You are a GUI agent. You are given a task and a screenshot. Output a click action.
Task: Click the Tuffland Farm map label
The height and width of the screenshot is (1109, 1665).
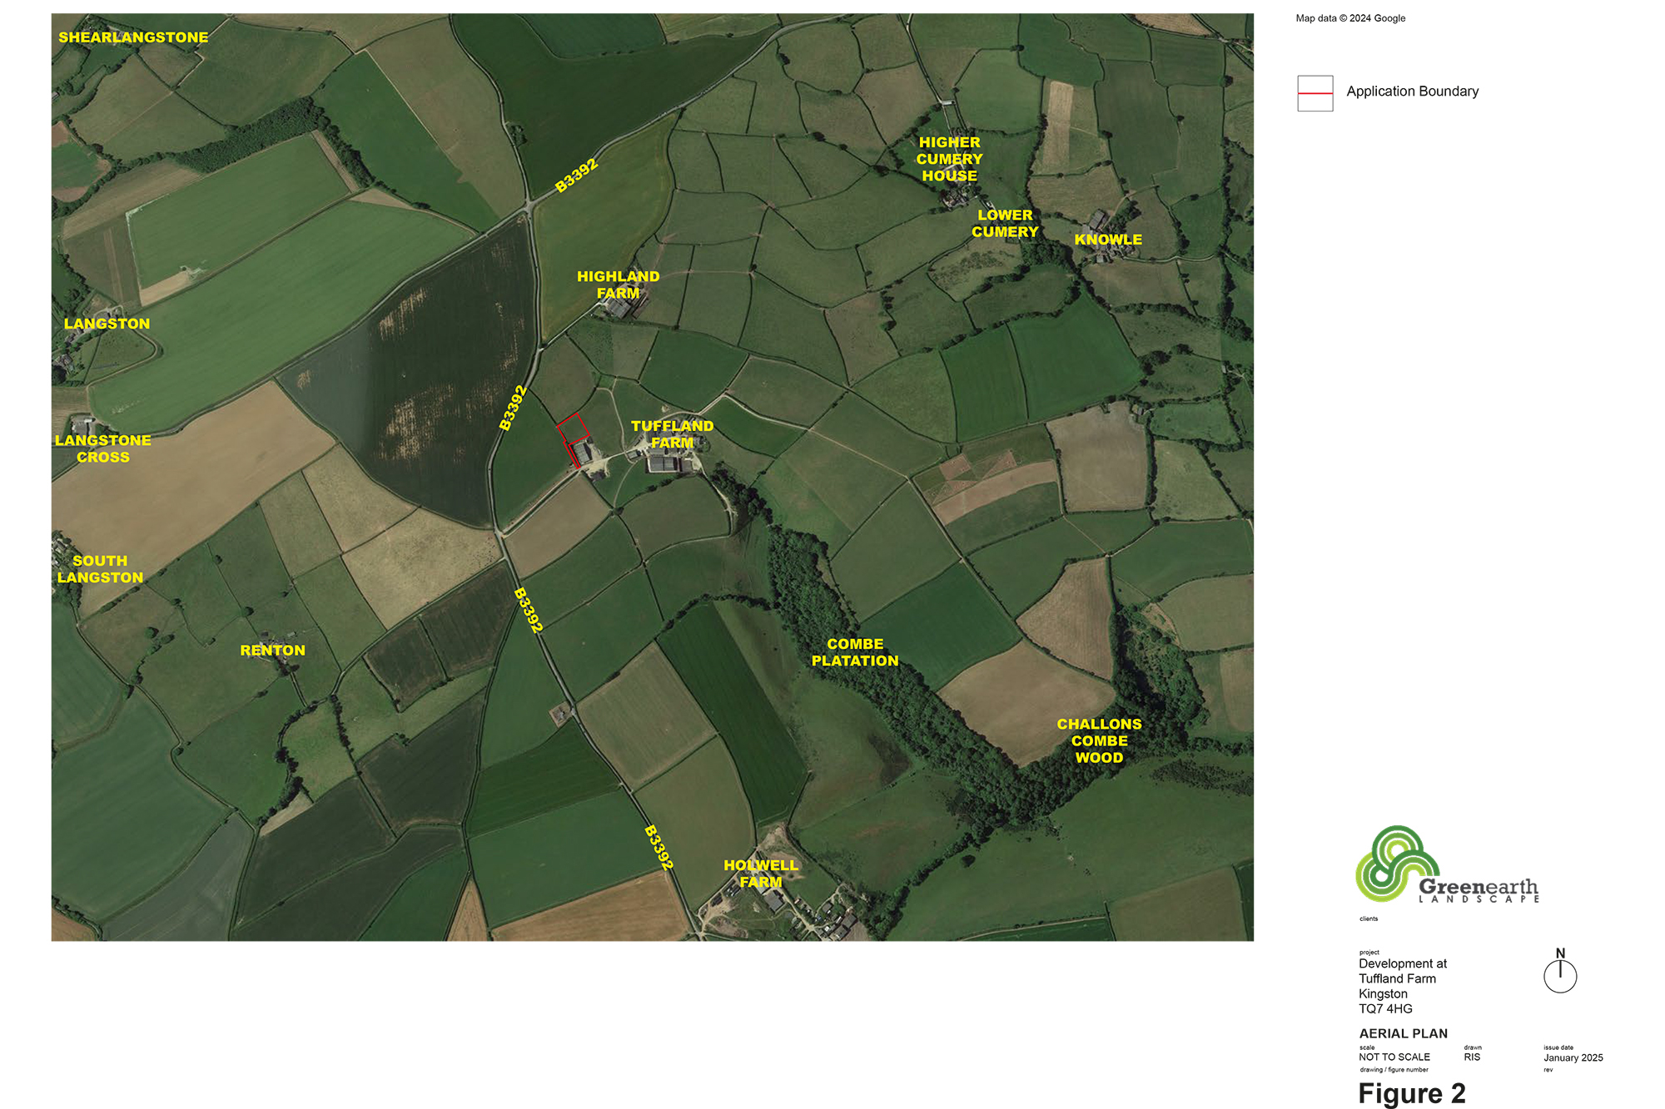(672, 434)
